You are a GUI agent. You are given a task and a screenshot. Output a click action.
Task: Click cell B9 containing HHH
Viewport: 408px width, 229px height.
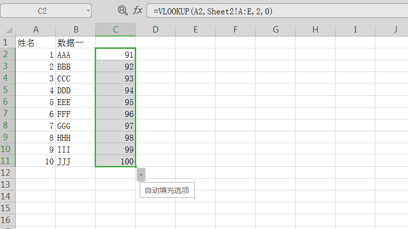click(75, 137)
